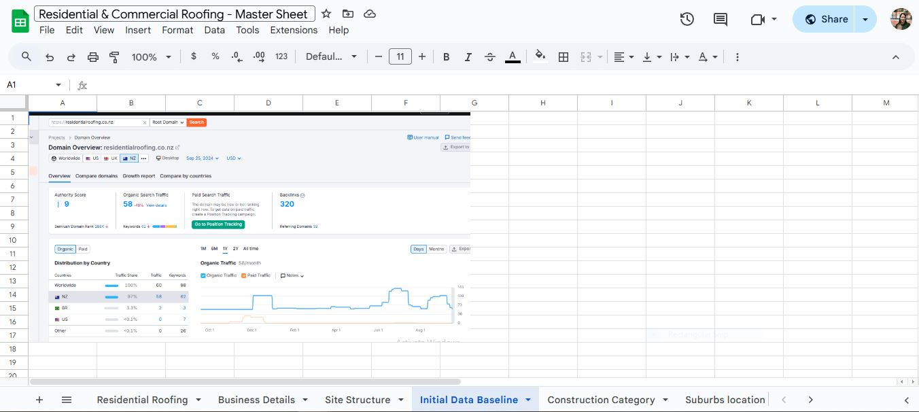Open more toolbar options
Screen dimensions: 919x412
(738, 57)
